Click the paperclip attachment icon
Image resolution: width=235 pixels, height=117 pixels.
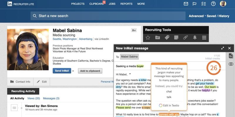point(185,37)
